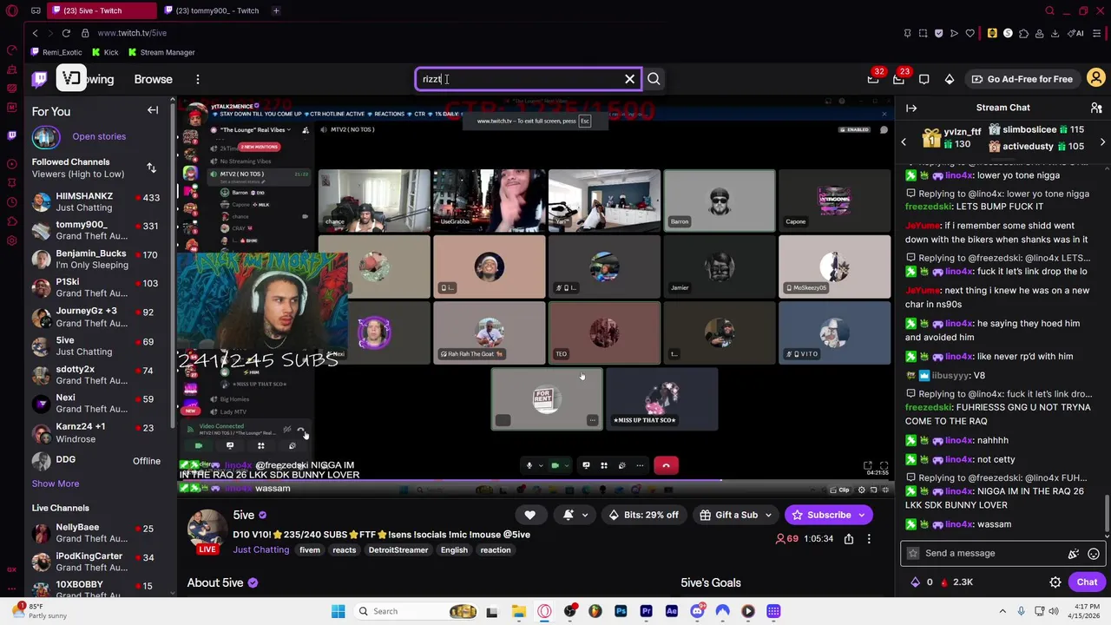Image resolution: width=1111 pixels, height=625 pixels.
Task: Open HIIMSHANKZ channel in sidebar
Action: pos(95,201)
